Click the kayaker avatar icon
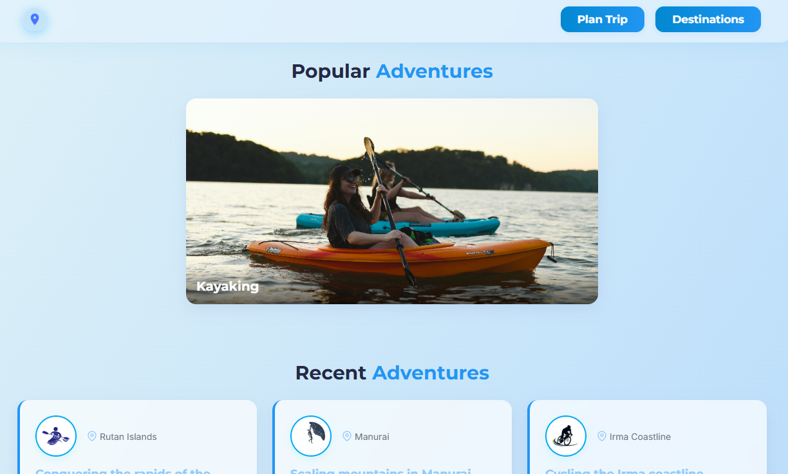788x474 pixels. click(x=56, y=436)
